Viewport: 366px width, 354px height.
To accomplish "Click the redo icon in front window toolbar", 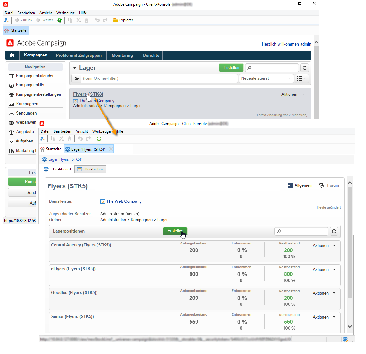I will (x=88, y=139).
